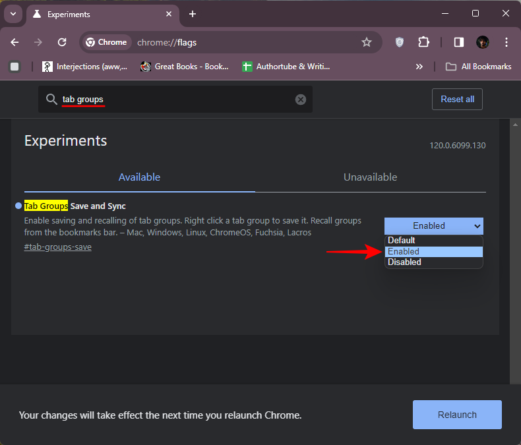The width and height of the screenshot is (521, 445).
Task: Open the #tab-groups-save anchor link
Action: [x=58, y=247]
